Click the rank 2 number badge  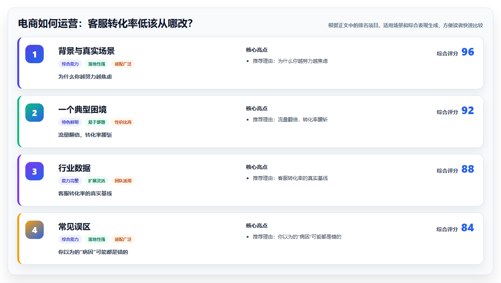tap(35, 113)
